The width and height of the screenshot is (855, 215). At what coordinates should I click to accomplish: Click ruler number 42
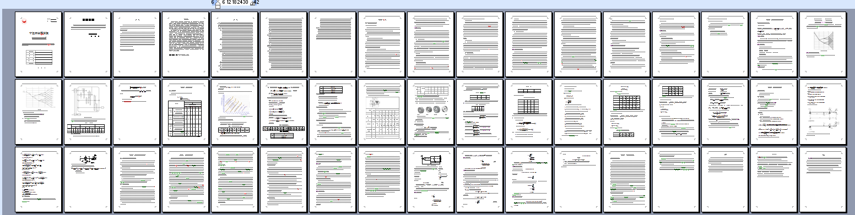[x=257, y=2]
